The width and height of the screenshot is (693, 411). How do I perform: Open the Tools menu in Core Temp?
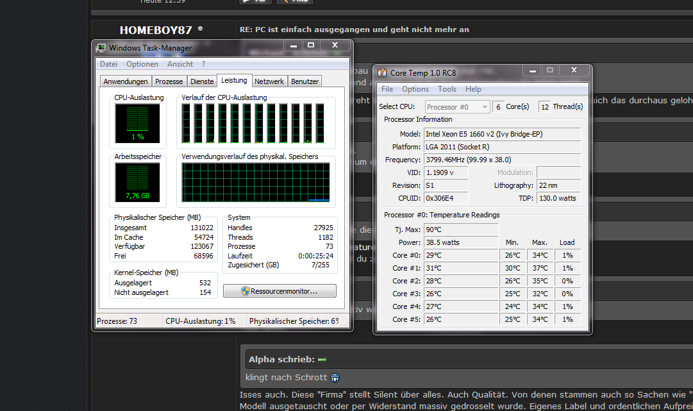447,89
